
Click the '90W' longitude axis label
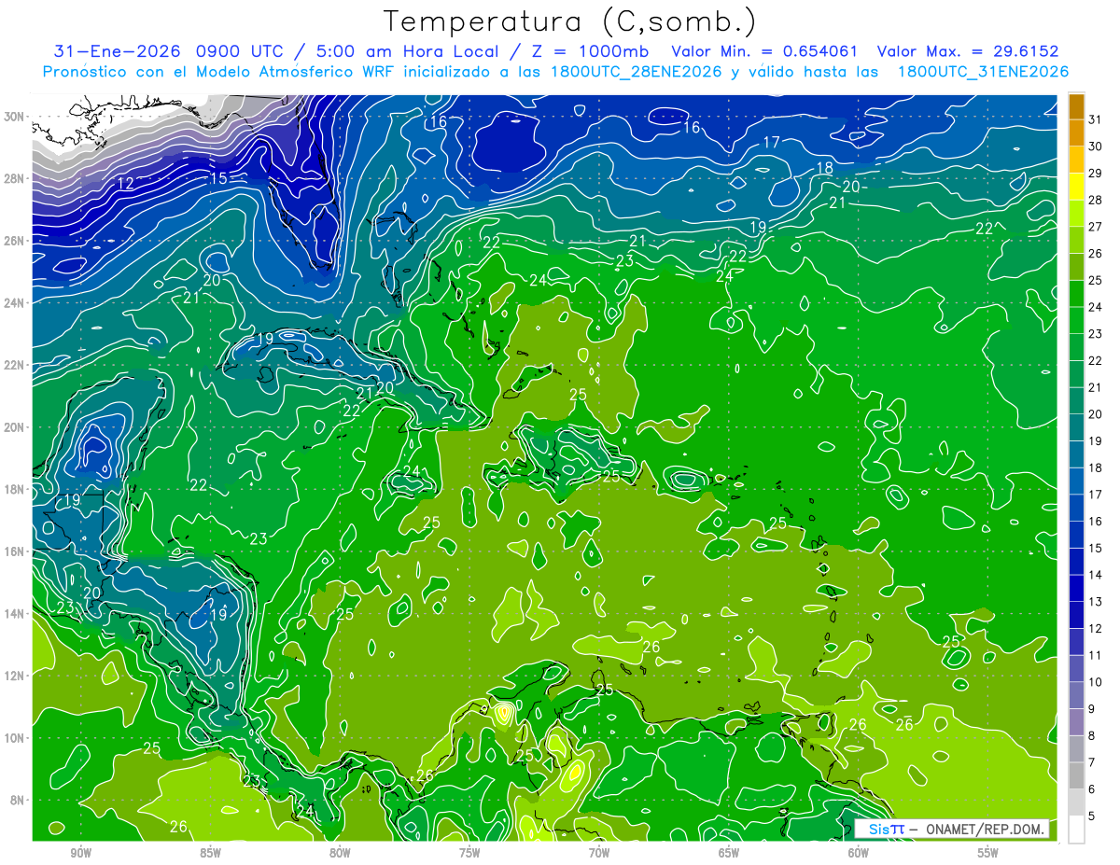[x=80, y=853]
